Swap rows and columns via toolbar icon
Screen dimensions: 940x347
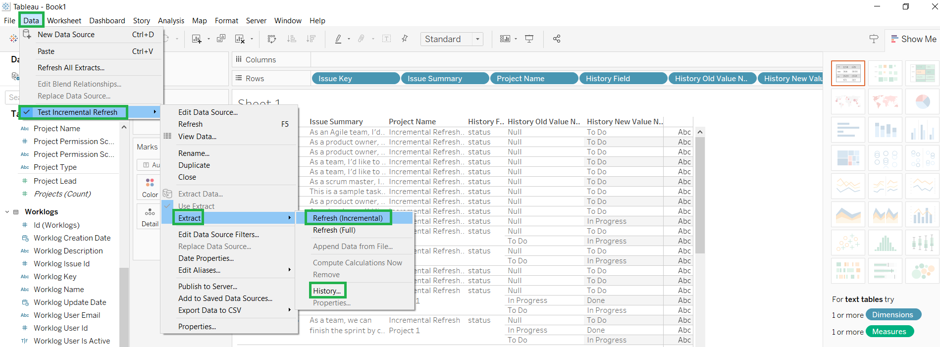click(271, 39)
